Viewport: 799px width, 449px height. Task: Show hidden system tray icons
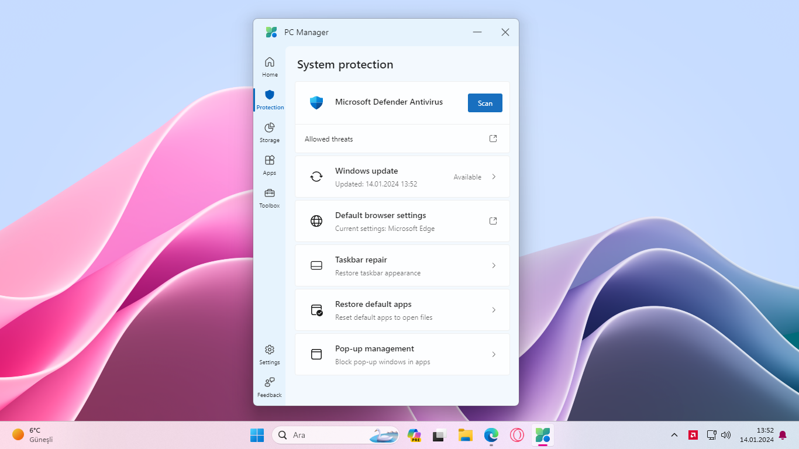click(x=674, y=435)
